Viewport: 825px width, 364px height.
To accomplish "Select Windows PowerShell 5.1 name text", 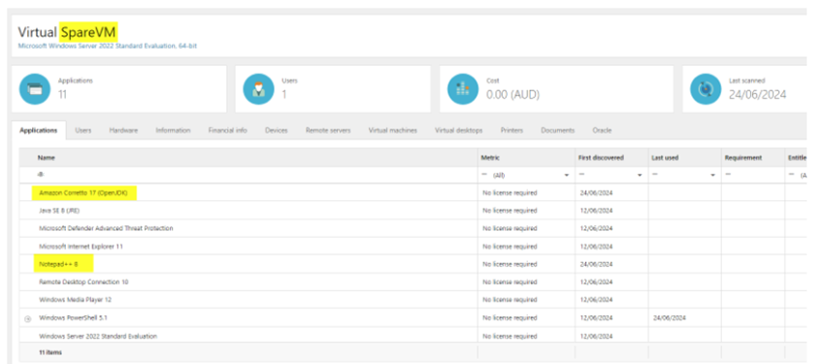I will (x=74, y=318).
